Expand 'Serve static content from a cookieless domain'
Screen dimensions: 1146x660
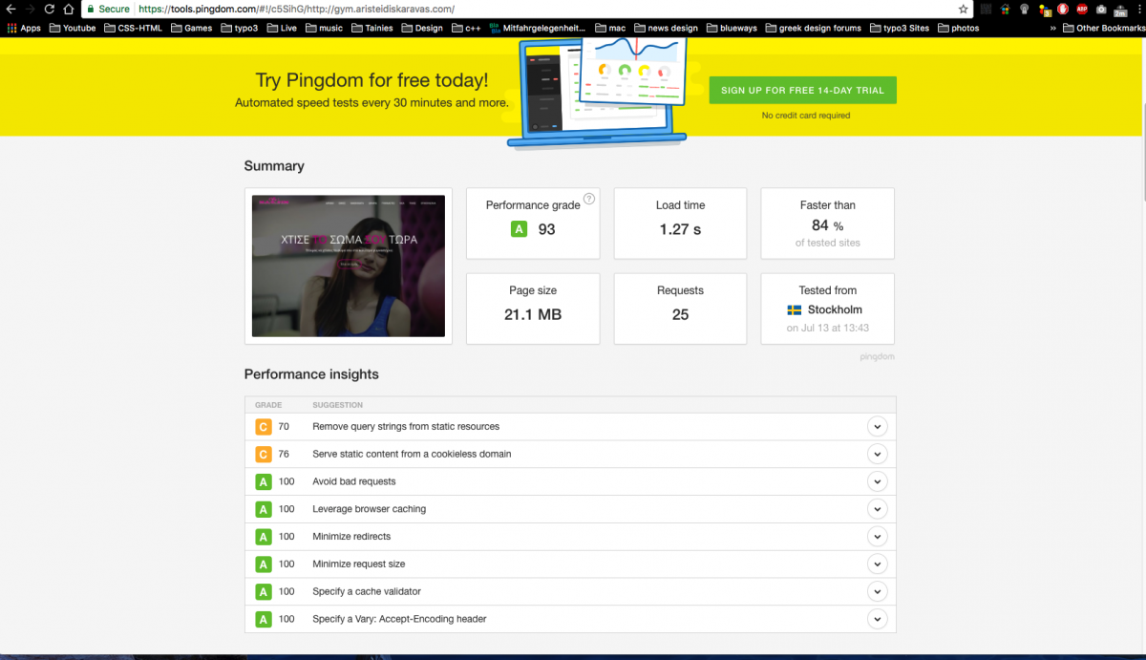[x=877, y=454]
